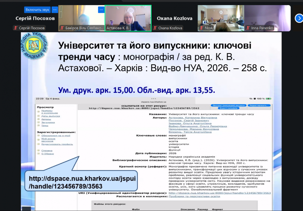This screenshot has width=303, height=211.
Task: Click the 'Обновления на e-mail' link
Action: (x=56, y=136)
